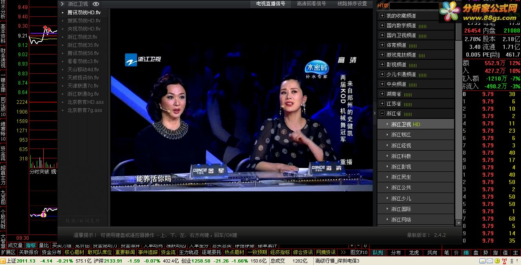Expand the 我的收藏频道 group
The image size is (521, 265).
(x=382, y=15)
